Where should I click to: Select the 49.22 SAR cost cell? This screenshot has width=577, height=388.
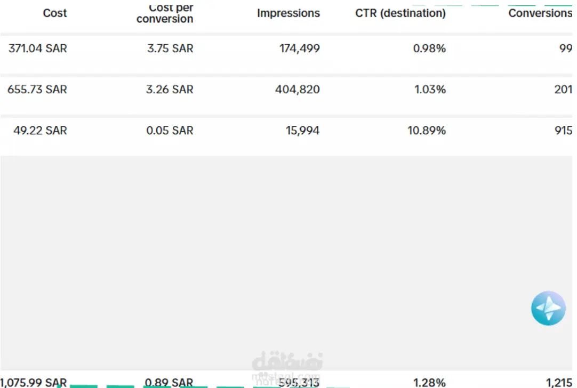[41, 131]
